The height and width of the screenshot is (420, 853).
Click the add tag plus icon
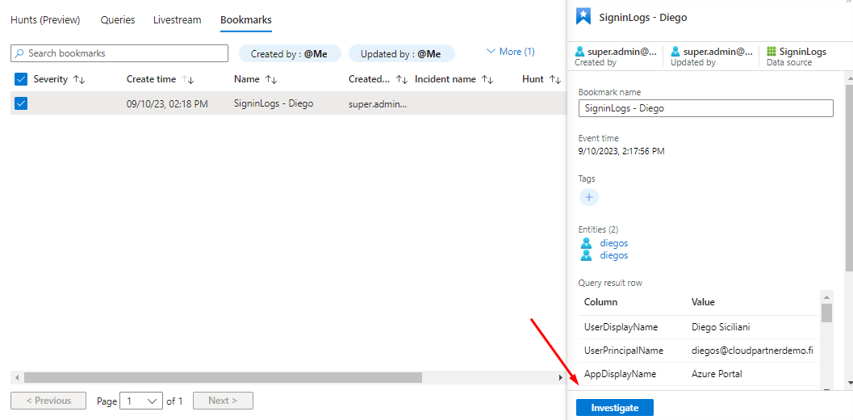tap(589, 197)
